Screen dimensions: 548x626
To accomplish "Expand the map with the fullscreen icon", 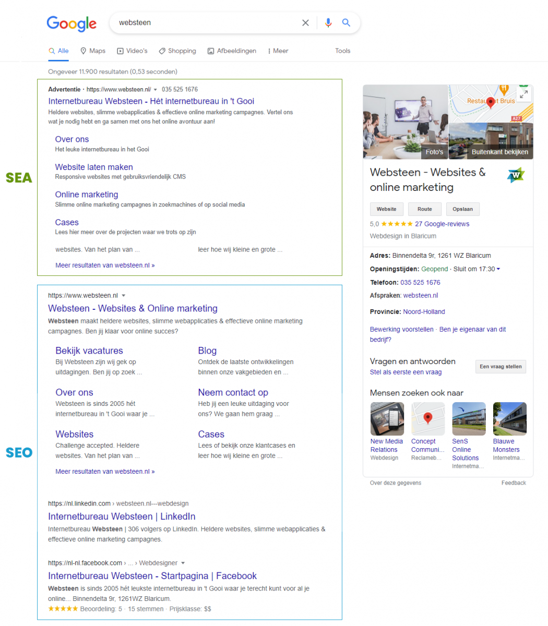I will pyautogui.click(x=523, y=94).
